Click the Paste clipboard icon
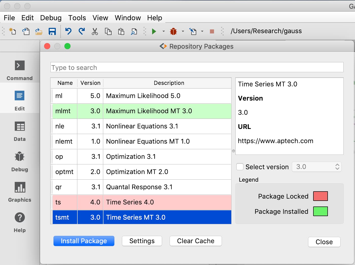This screenshot has height=265, width=355. click(121, 31)
